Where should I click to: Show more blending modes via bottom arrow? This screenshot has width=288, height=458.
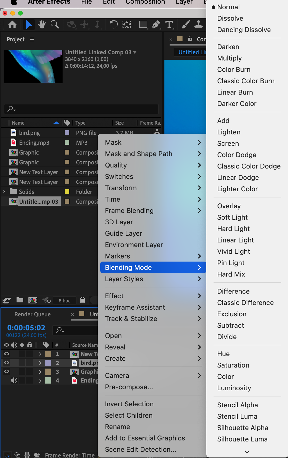(247, 452)
